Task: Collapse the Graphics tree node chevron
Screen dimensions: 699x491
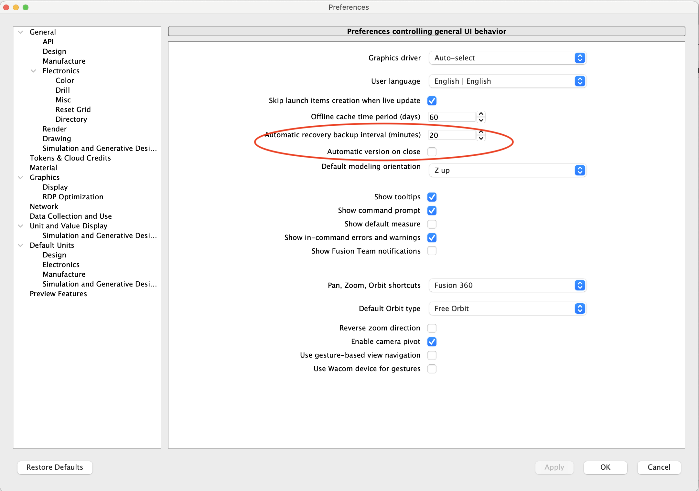Action: (x=21, y=177)
